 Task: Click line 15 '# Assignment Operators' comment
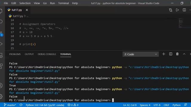[x=37, y=24]
